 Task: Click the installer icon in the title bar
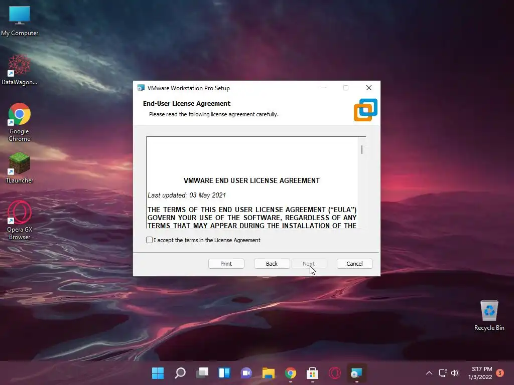(141, 88)
